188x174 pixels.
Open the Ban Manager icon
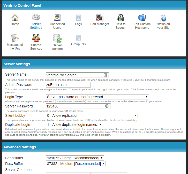pos(100,18)
